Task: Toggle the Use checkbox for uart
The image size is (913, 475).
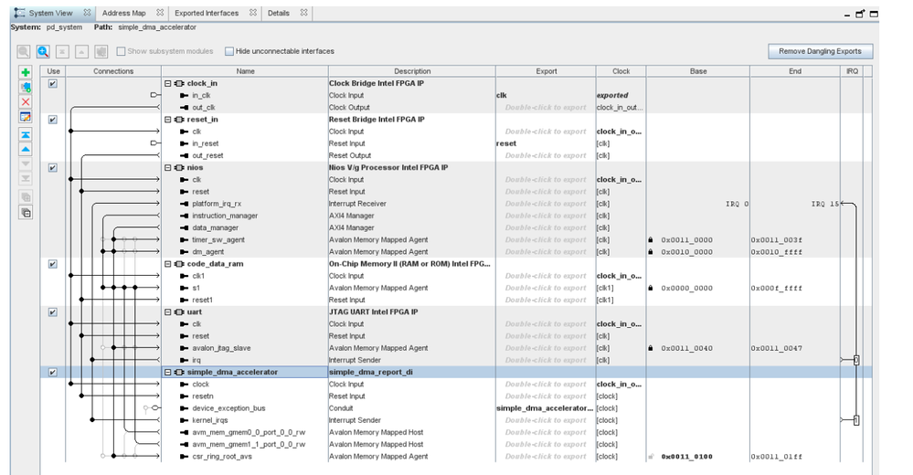Action: [x=52, y=312]
